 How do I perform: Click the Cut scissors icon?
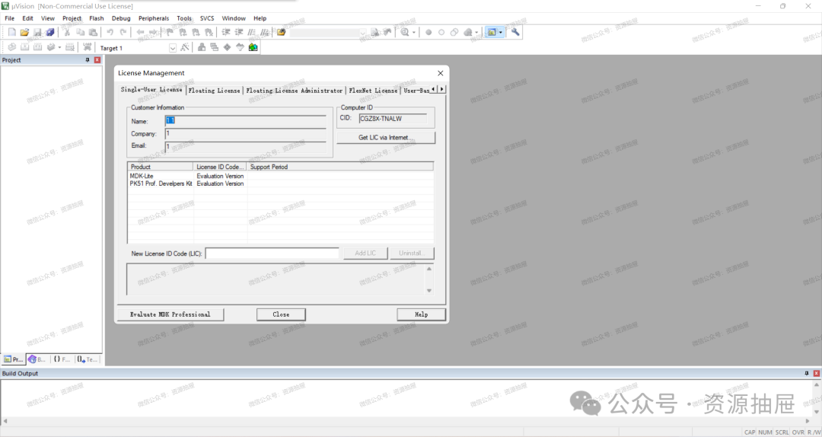[67, 33]
